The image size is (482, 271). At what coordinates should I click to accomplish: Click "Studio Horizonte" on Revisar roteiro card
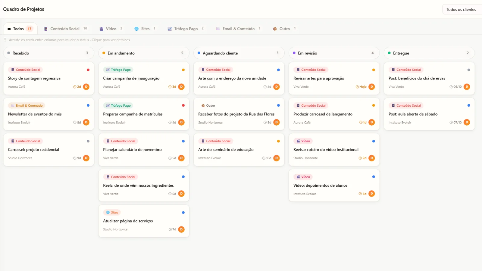click(x=305, y=158)
